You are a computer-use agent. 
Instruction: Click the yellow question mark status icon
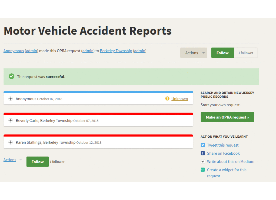click(x=167, y=99)
